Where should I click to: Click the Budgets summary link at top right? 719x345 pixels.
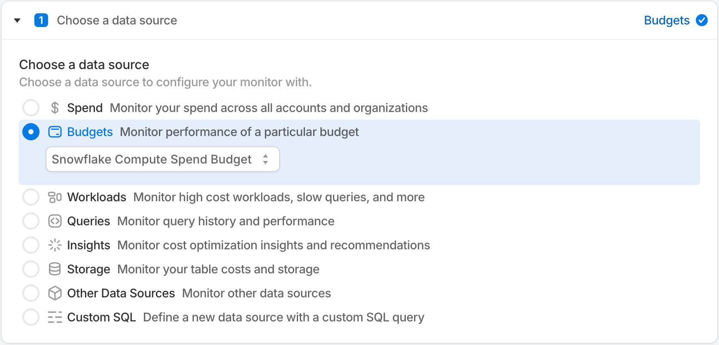click(x=667, y=20)
